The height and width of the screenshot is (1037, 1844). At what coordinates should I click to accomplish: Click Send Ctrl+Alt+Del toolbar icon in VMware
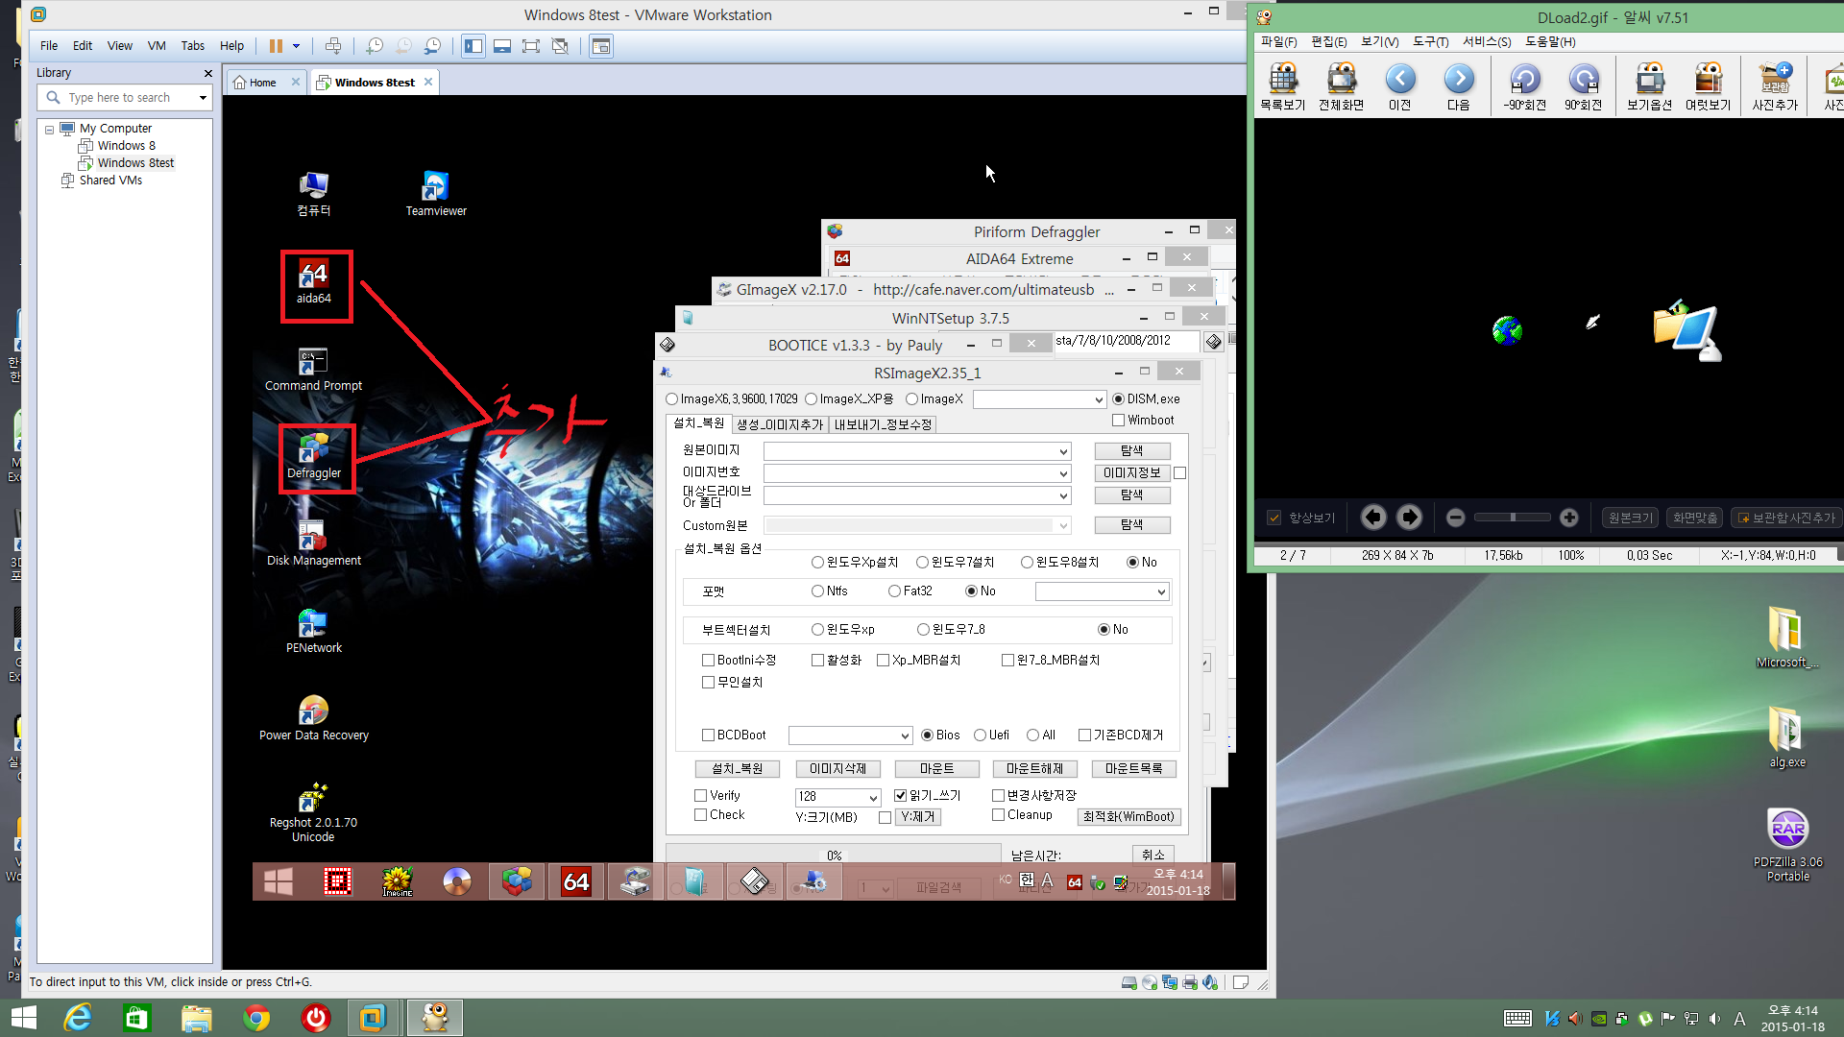click(x=333, y=46)
